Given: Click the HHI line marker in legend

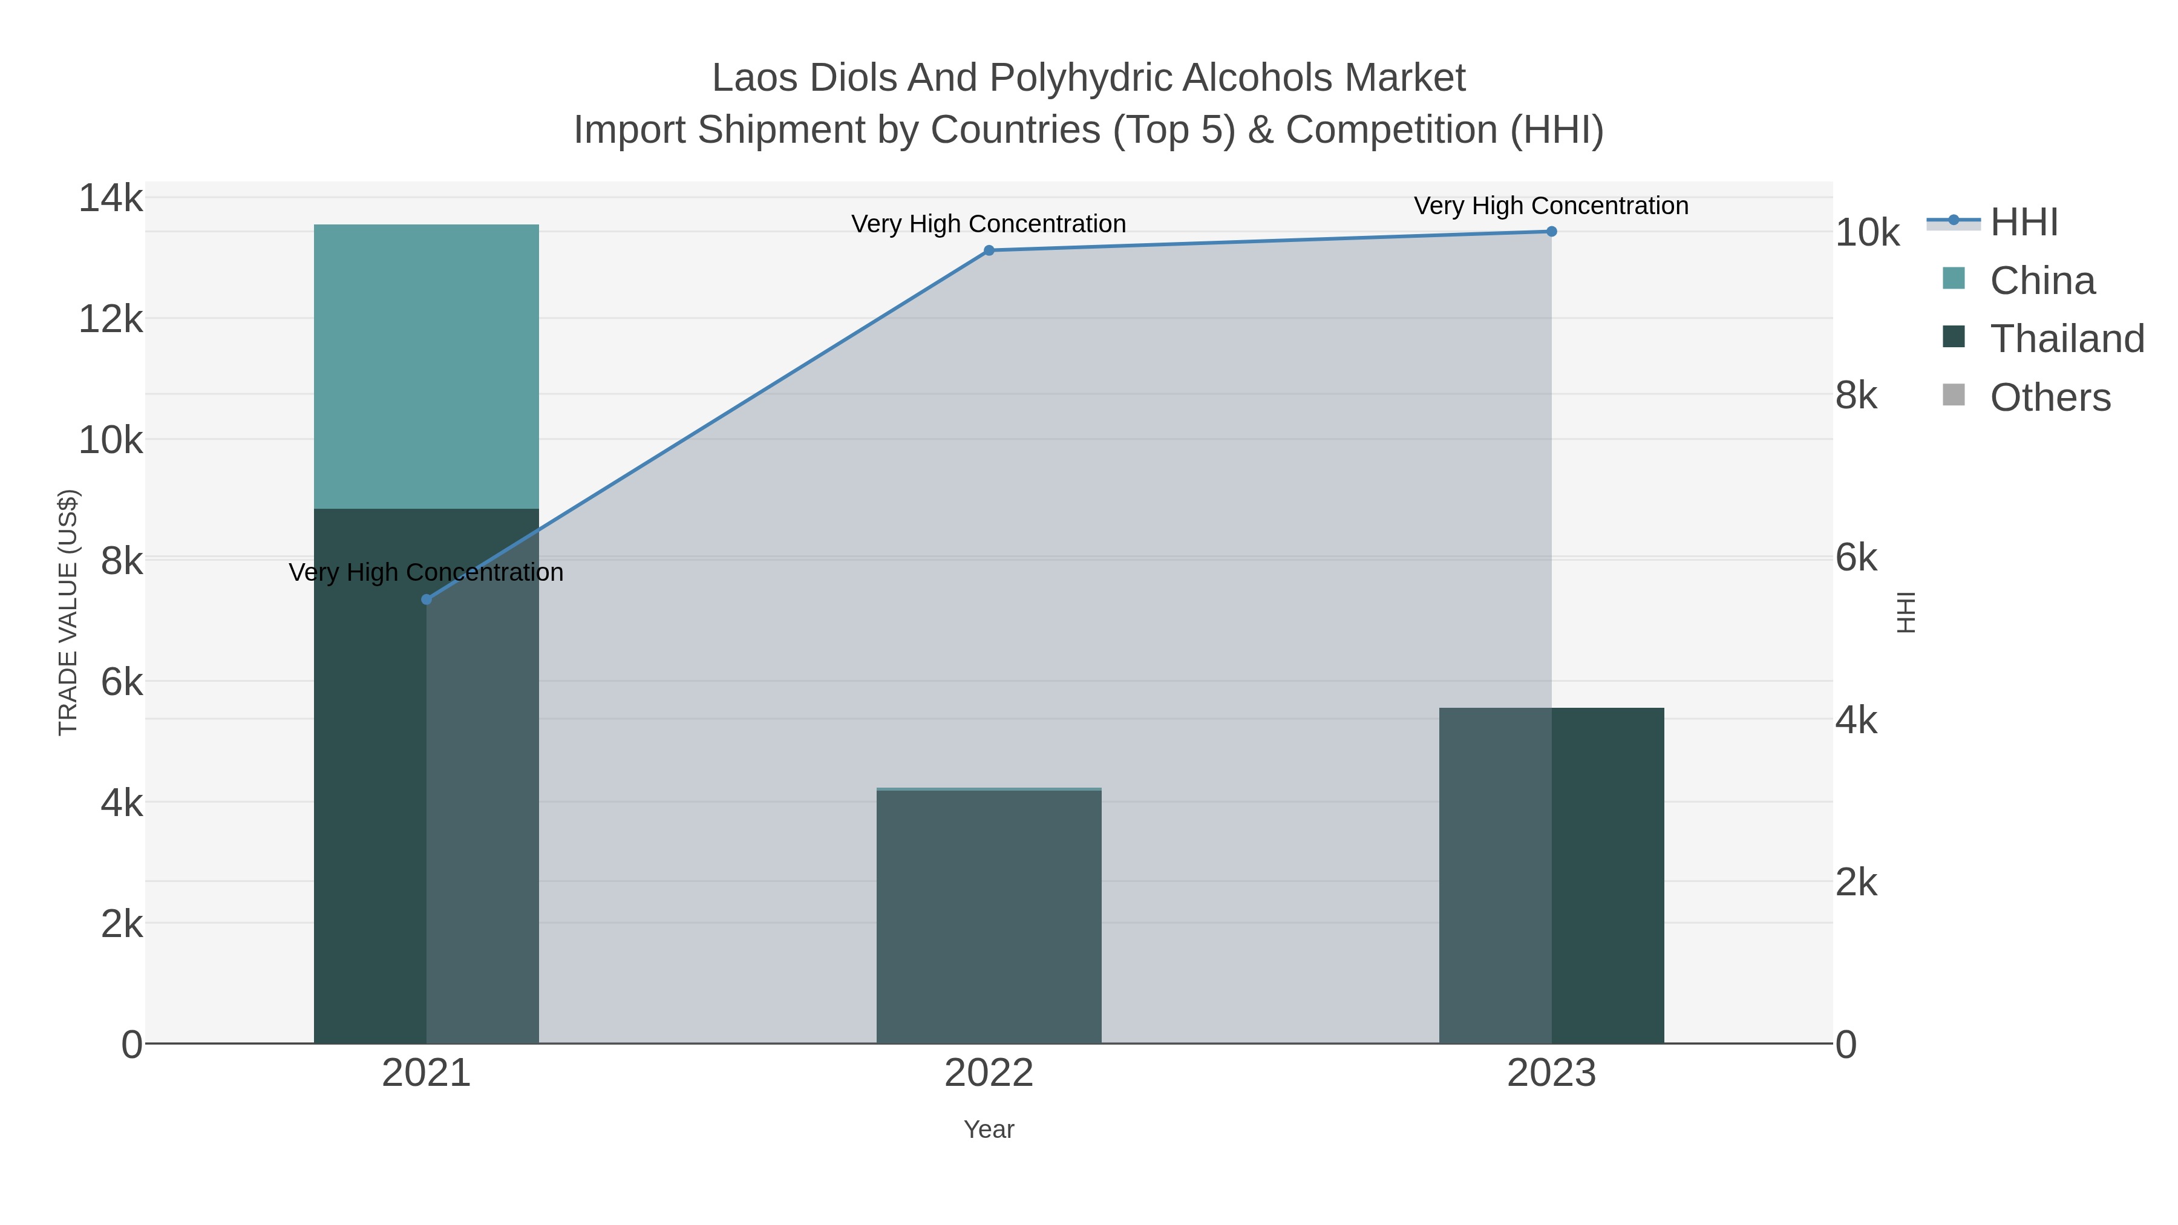Looking at the screenshot, I should click(1954, 221).
